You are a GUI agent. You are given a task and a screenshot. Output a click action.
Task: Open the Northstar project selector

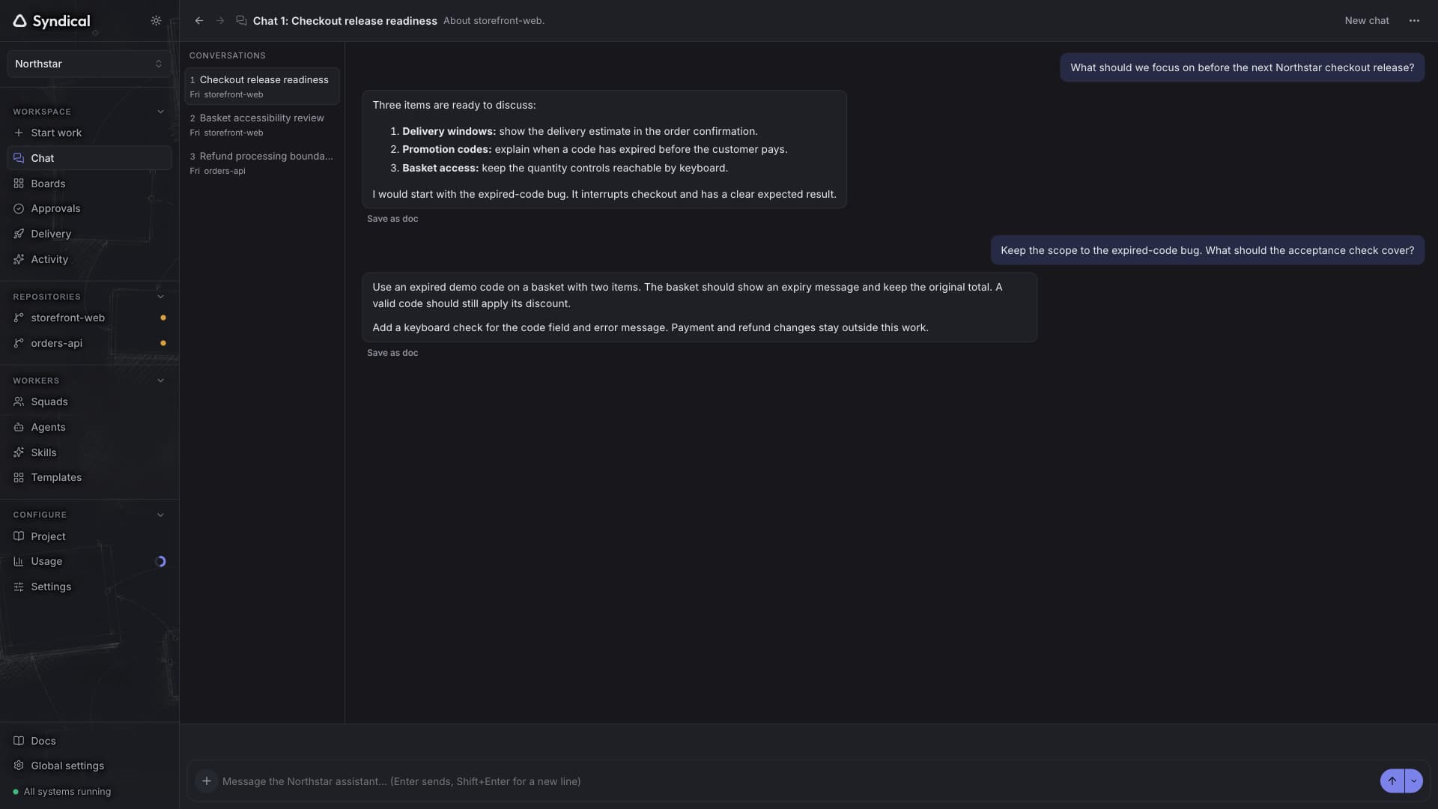click(89, 64)
